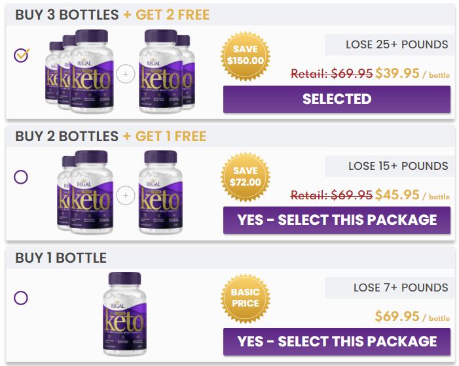Select the checked radio for Buy 3 Bottles
459x366 pixels.
pos(21,55)
